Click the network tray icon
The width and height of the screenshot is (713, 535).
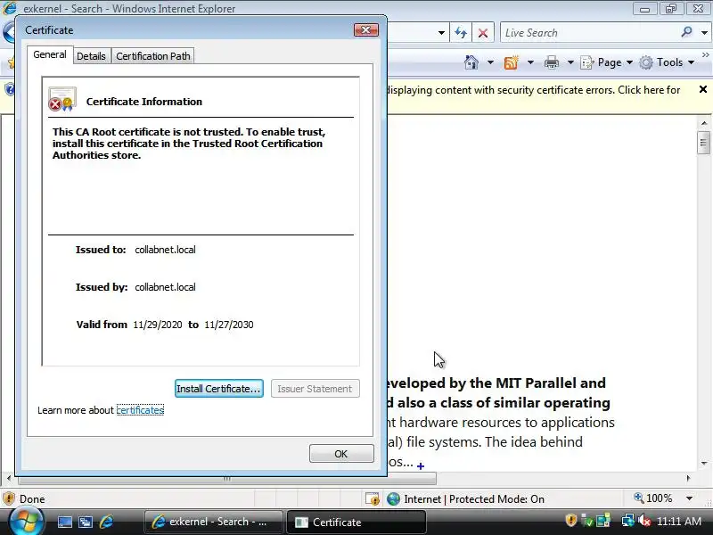coord(628,520)
